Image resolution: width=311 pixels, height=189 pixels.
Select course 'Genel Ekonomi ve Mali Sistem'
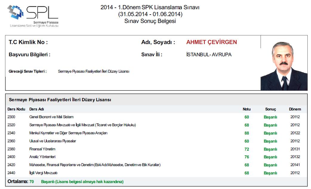51,117
